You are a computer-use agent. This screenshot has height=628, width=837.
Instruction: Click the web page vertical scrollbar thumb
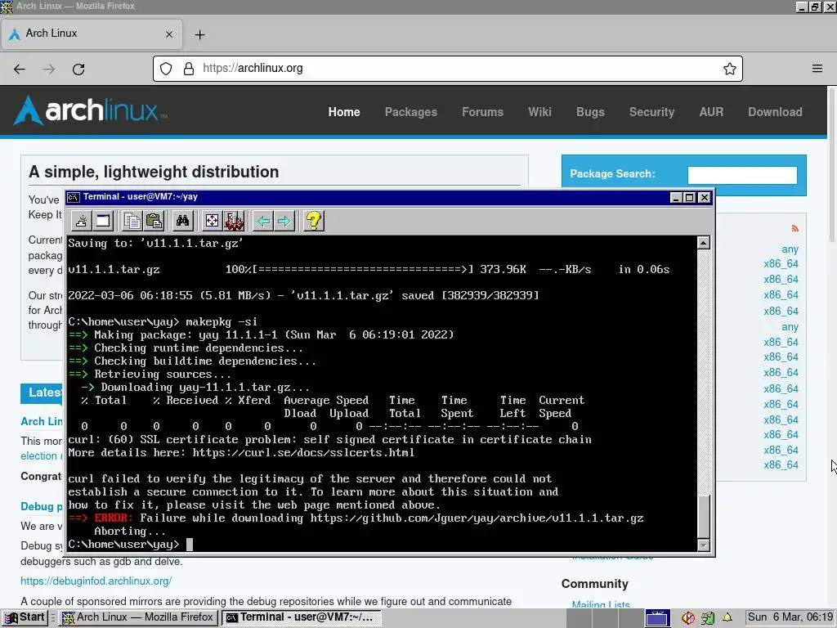point(832,164)
